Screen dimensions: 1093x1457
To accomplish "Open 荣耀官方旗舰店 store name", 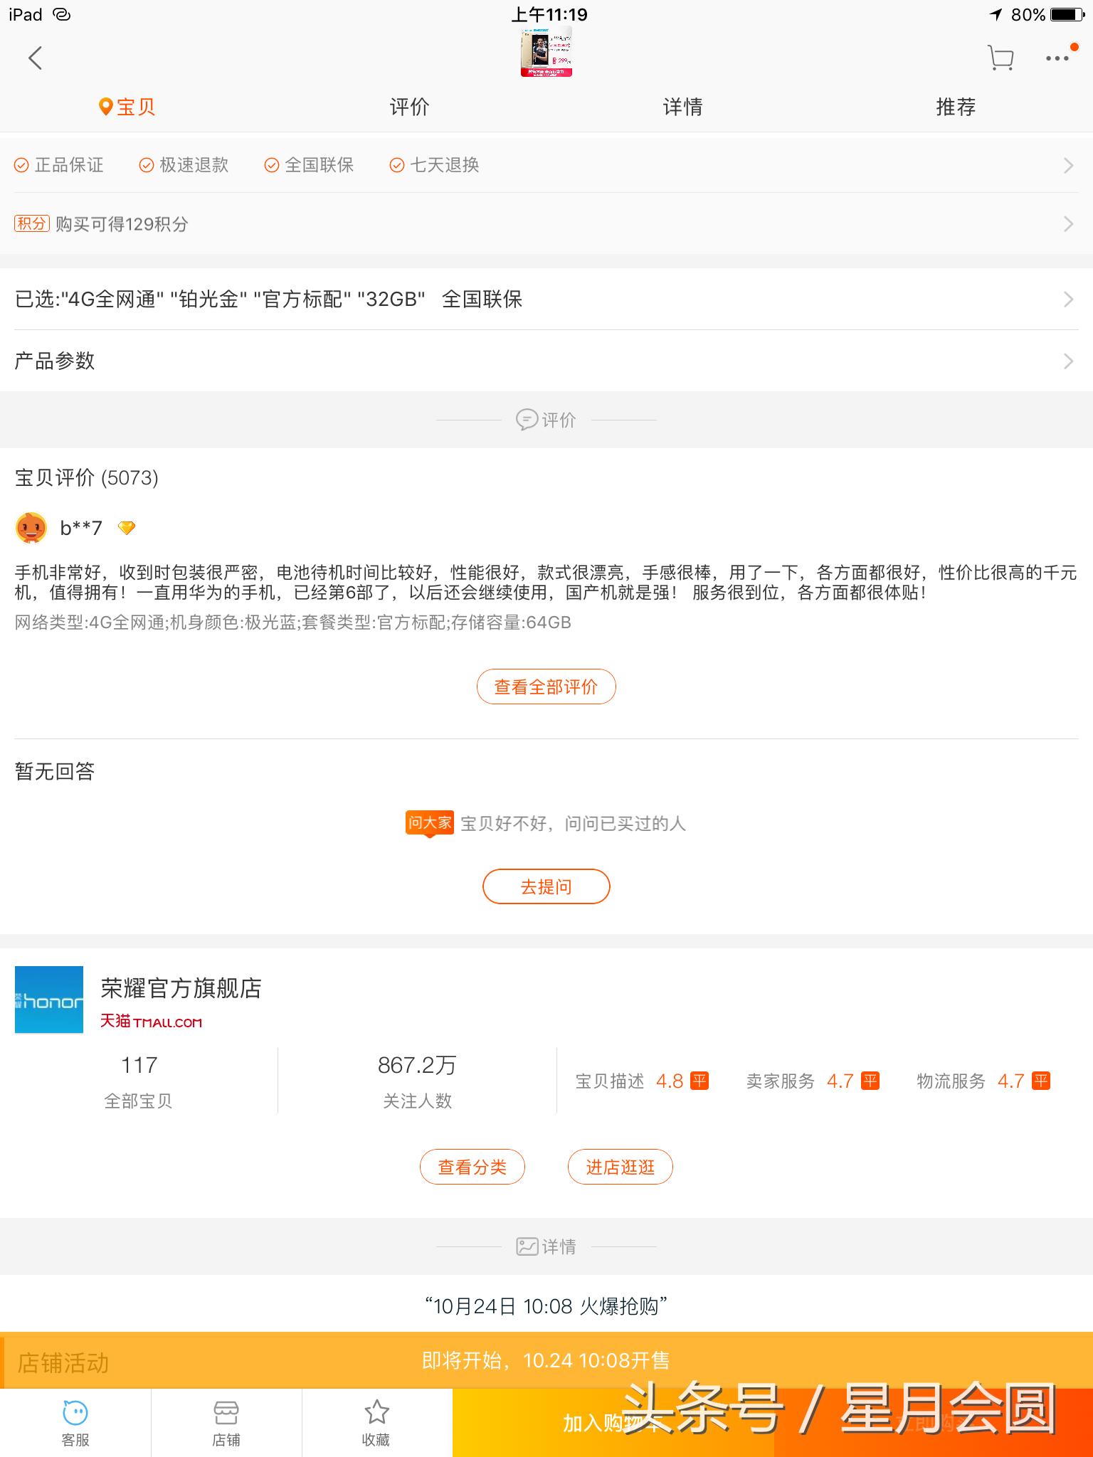I will (x=181, y=988).
